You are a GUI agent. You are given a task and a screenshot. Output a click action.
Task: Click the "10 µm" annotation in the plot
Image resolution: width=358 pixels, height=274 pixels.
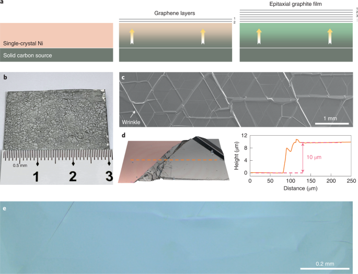coord(315,158)
